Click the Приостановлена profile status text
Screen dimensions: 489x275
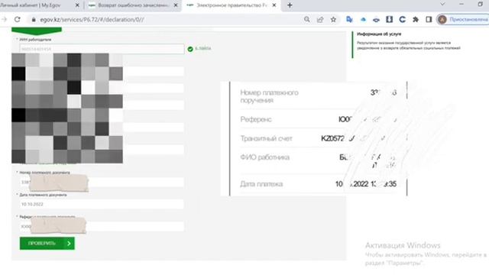pos(468,19)
